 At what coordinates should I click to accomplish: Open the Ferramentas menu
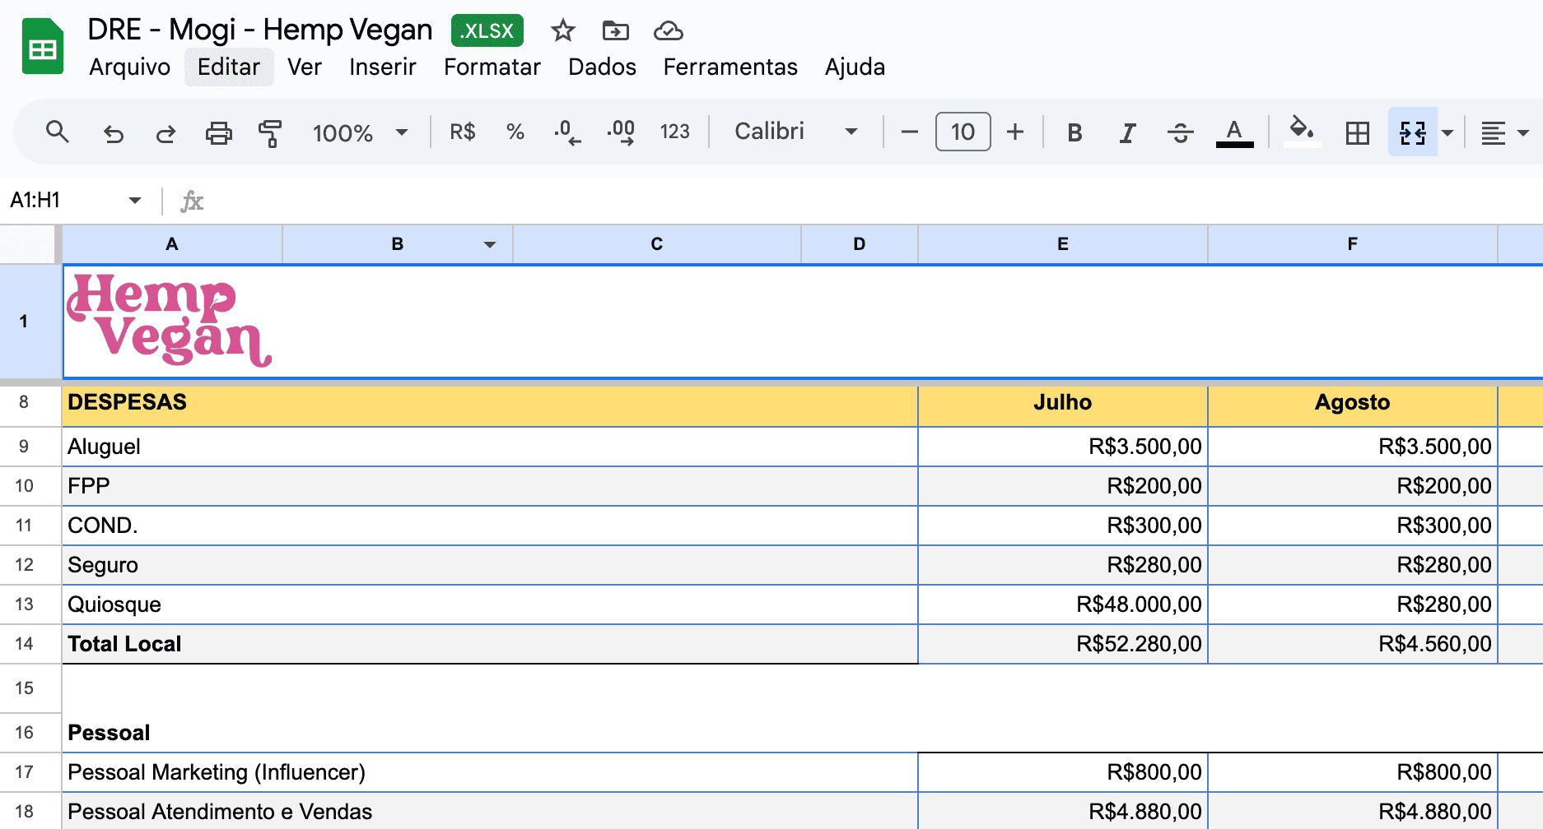tap(730, 67)
